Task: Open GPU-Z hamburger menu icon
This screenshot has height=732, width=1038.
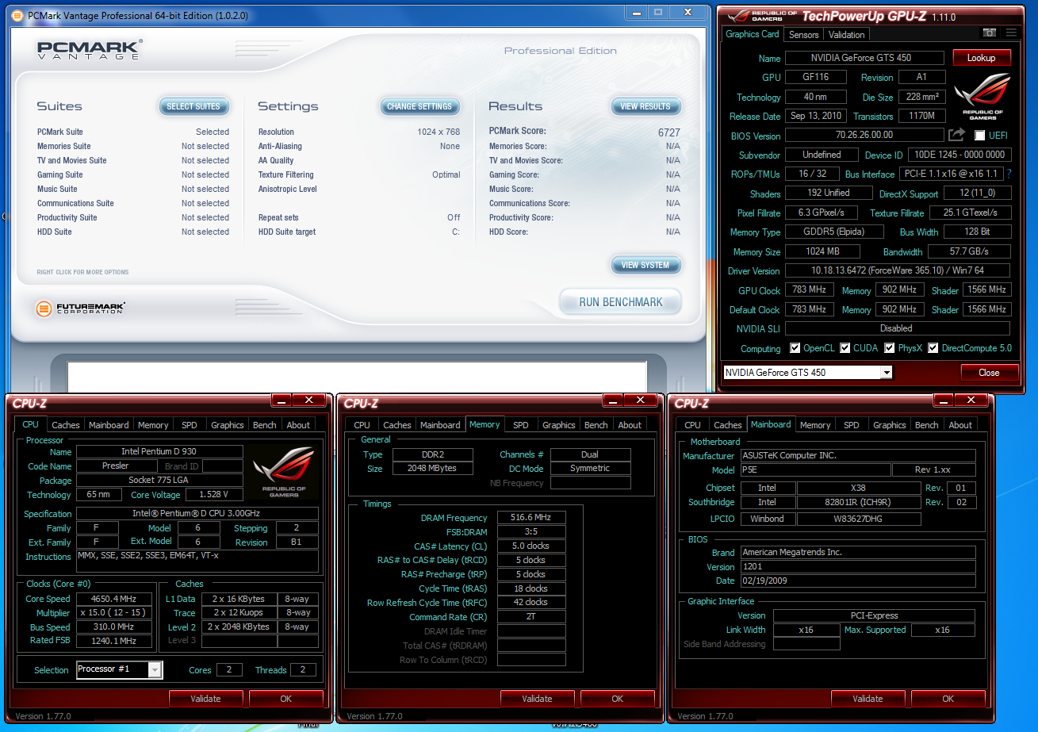Action: click(1011, 33)
